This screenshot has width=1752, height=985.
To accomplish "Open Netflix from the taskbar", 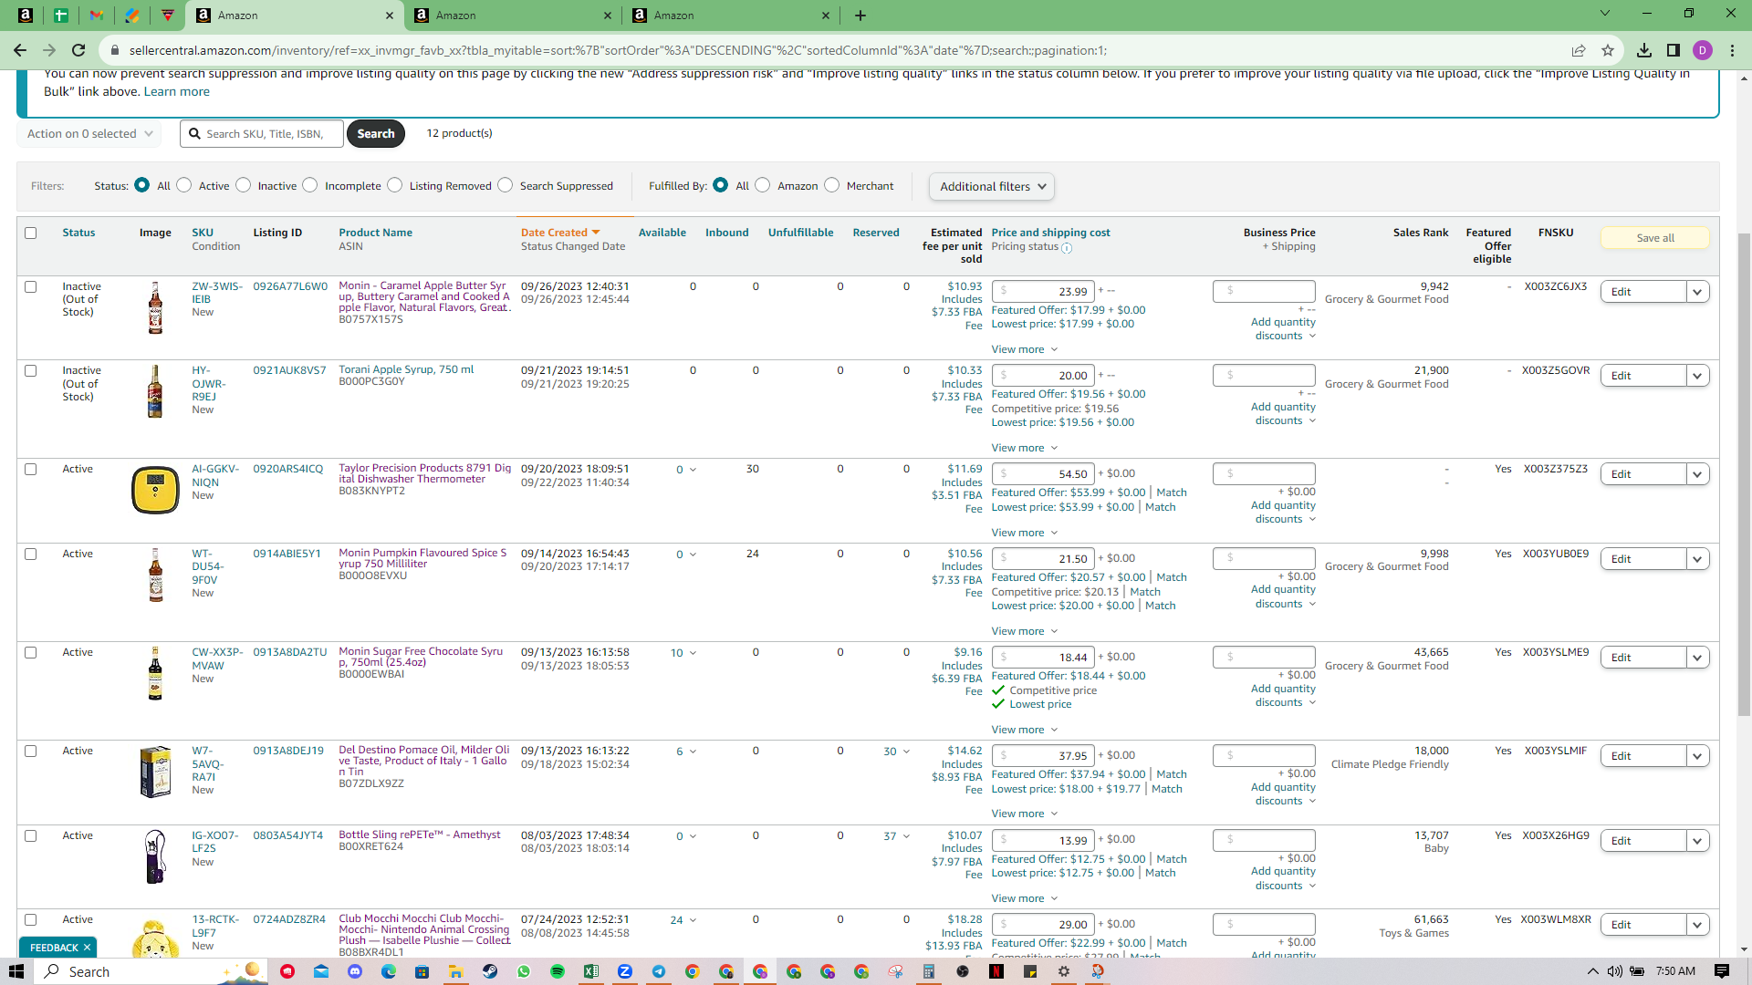I will click(x=996, y=971).
